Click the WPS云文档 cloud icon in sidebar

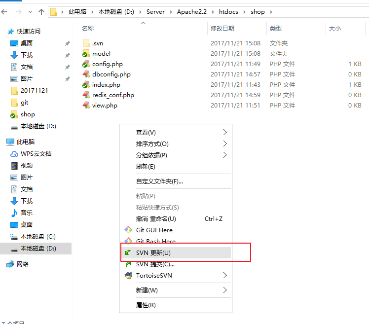point(14,154)
